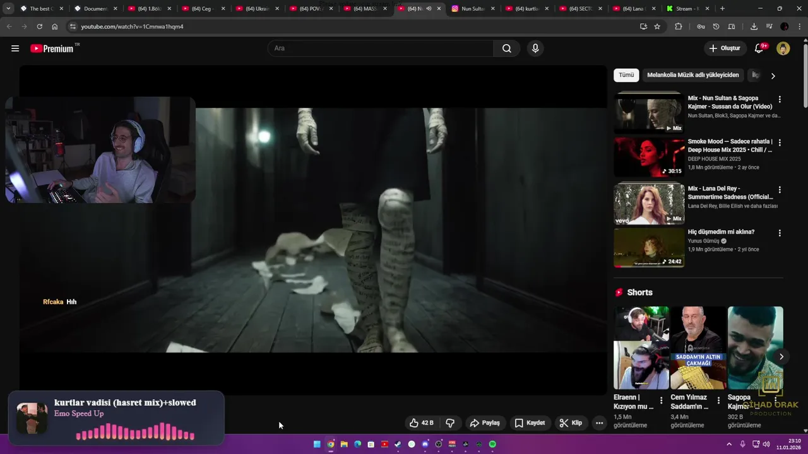Select Melankolia Müzik adlı yükleyiciden chip
Screen dimensions: 808x454
click(692, 75)
